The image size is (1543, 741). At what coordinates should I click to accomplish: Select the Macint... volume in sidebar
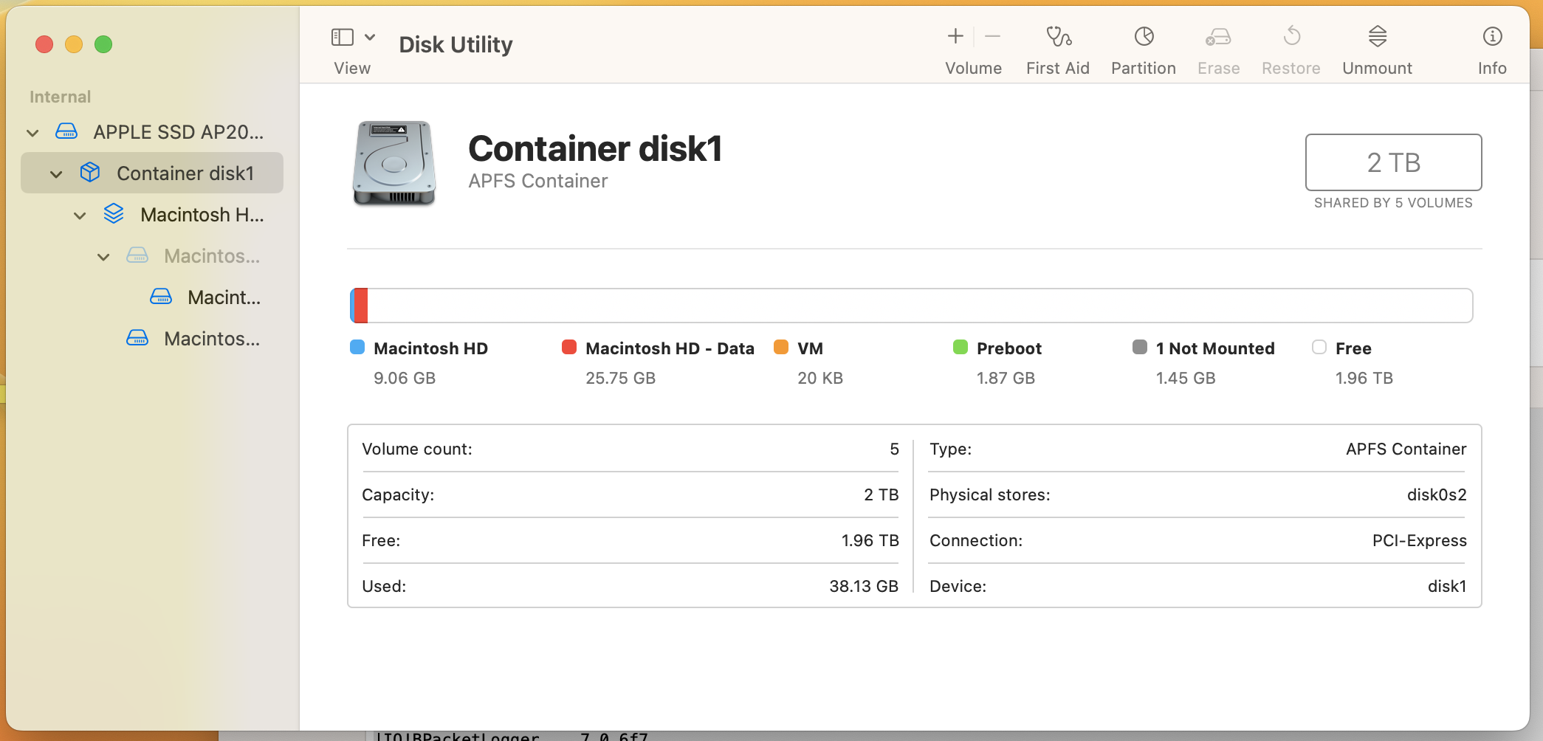click(223, 297)
